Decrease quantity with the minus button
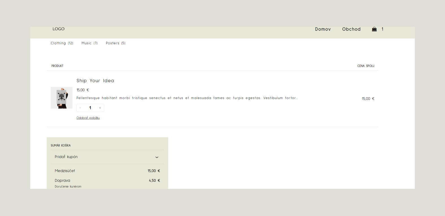The image size is (445, 216). point(80,108)
